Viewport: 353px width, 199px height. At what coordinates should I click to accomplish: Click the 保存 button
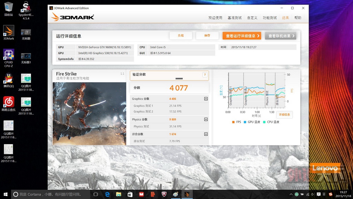(207, 36)
